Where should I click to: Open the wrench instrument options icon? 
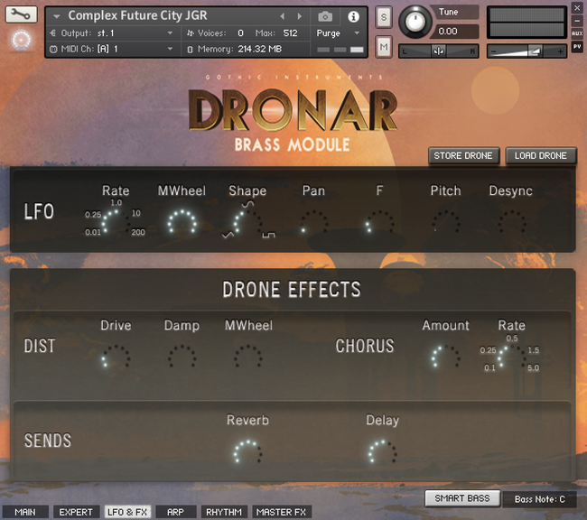pyautogui.click(x=22, y=14)
